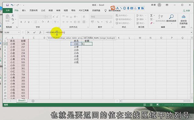
Task: Toggle Bold formatting
Action: 21,22
